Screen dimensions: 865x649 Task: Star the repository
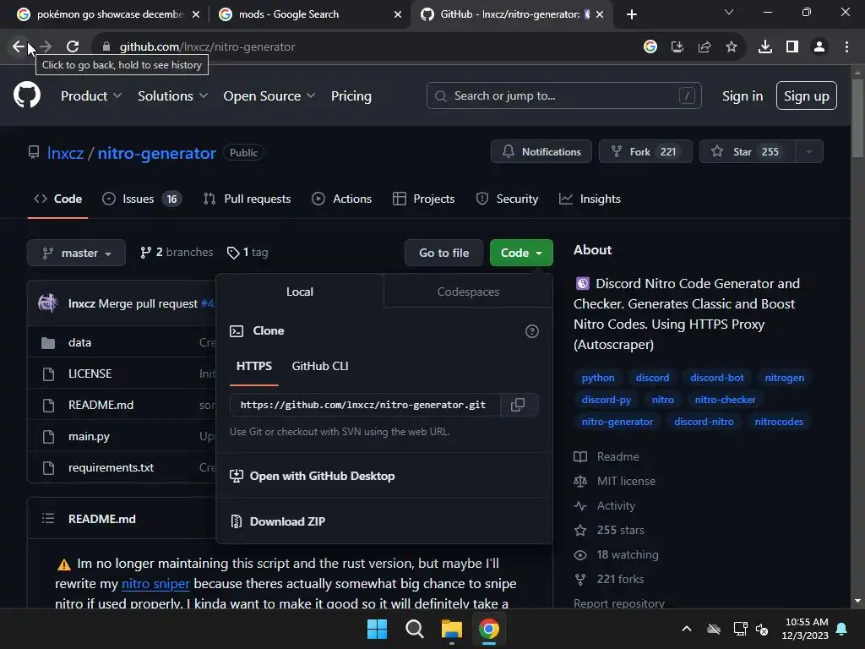pyautogui.click(x=747, y=152)
